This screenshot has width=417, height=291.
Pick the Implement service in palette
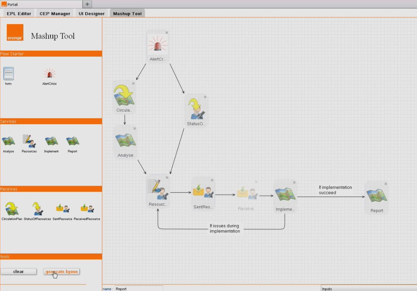pos(51,141)
